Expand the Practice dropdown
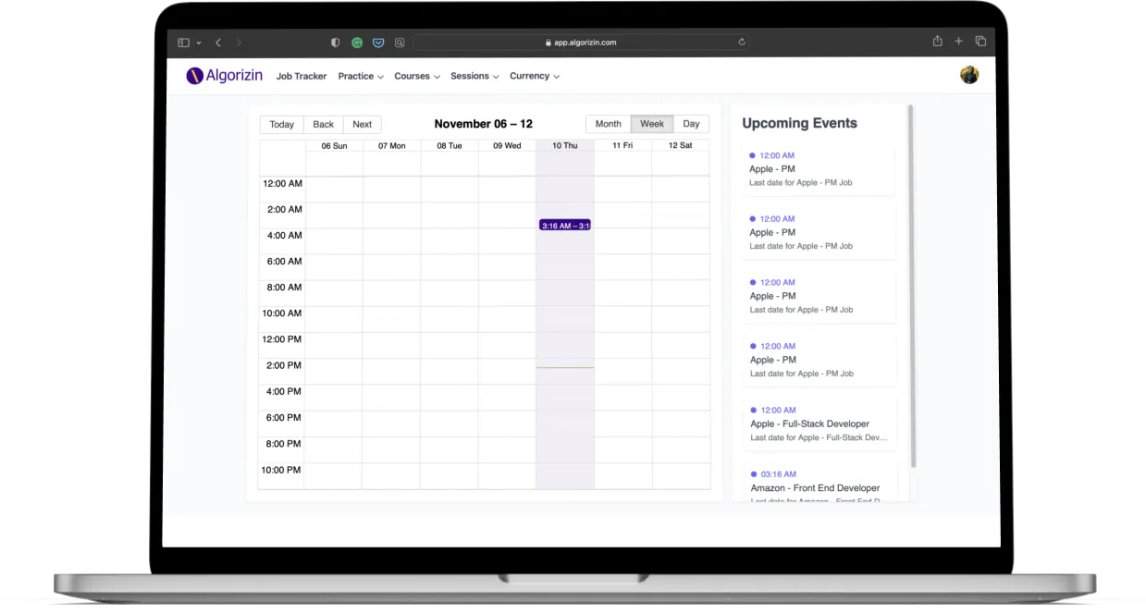The height and width of the screenshot is (614, 1146). coord(361,77)
